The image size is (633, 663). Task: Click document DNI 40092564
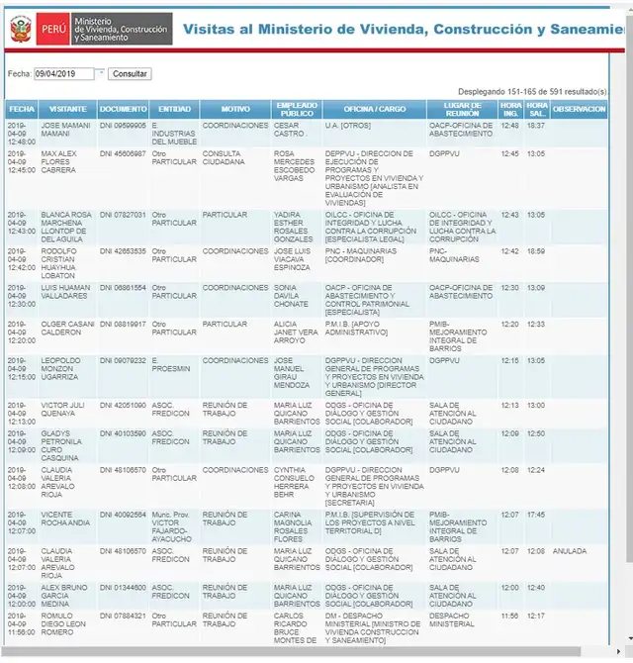pyautogui.click(x=123, y=515)
